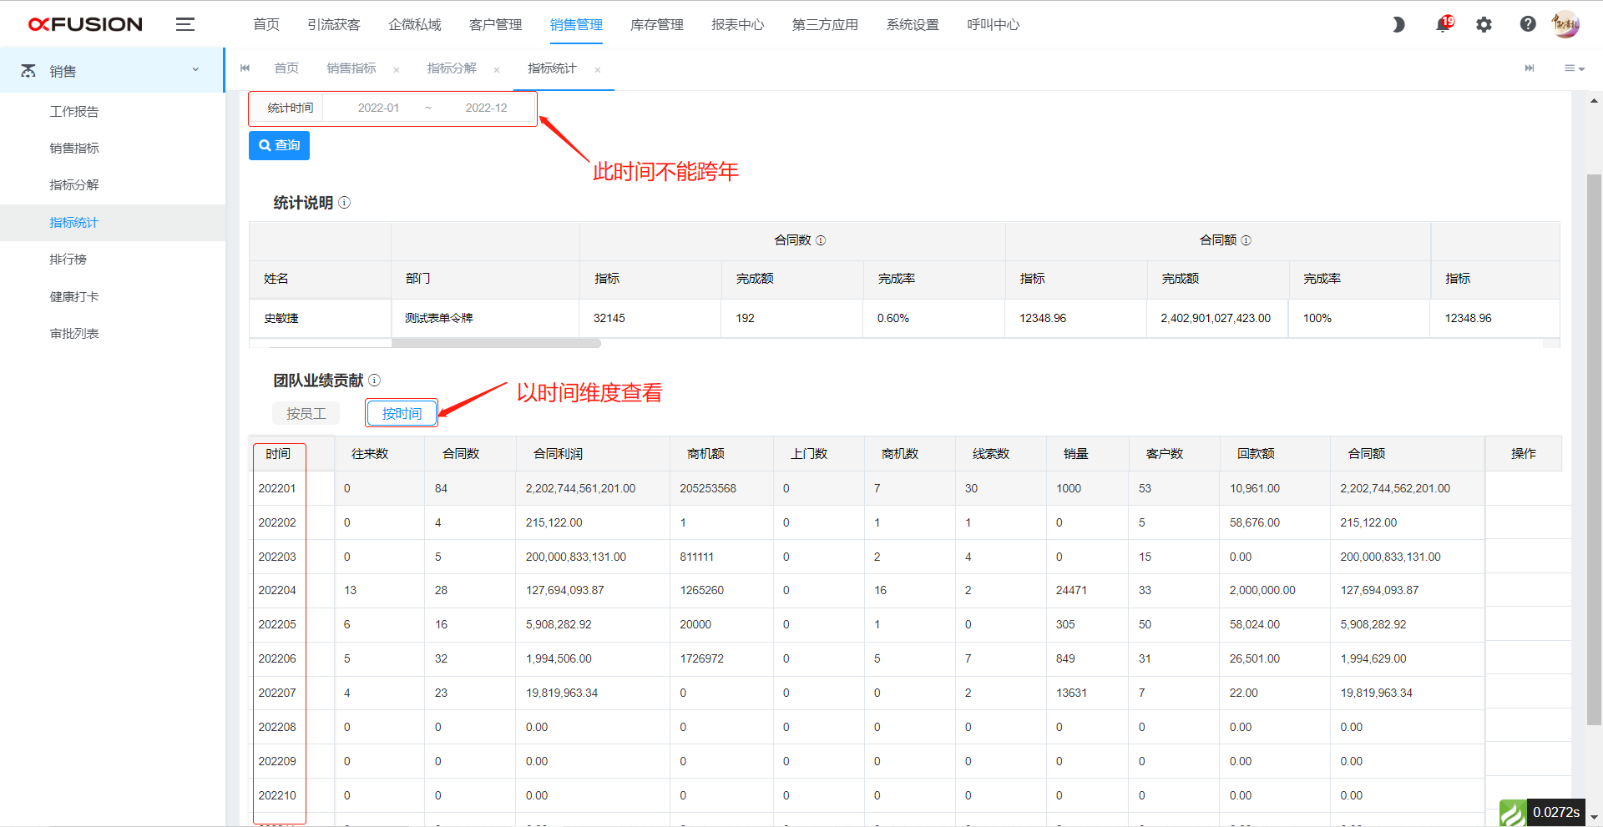Image resolution: width=1603 pixels, height=827 pixels.
Task: Switch to 指标分解 page tab
Action: pos(452,68)
